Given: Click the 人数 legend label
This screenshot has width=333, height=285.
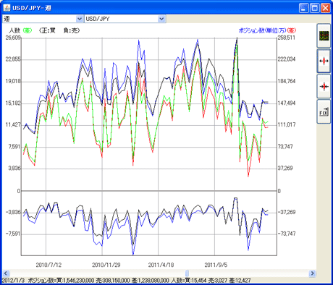Looking at the screenshot, I should (x=14, y=30).
